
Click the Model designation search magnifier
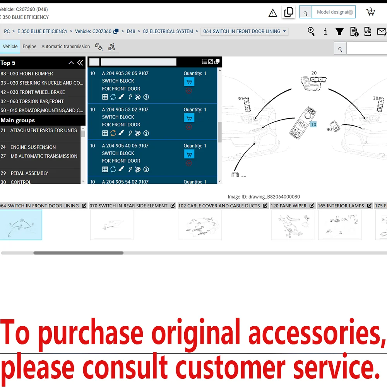tap(305, 12)
